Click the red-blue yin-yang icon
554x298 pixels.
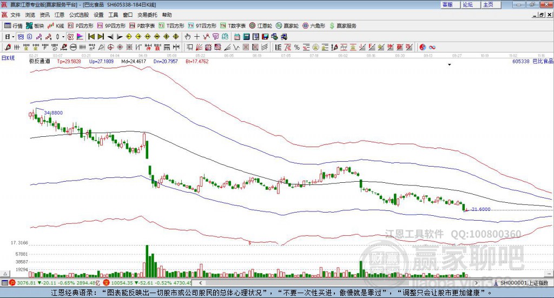(423, 47)
